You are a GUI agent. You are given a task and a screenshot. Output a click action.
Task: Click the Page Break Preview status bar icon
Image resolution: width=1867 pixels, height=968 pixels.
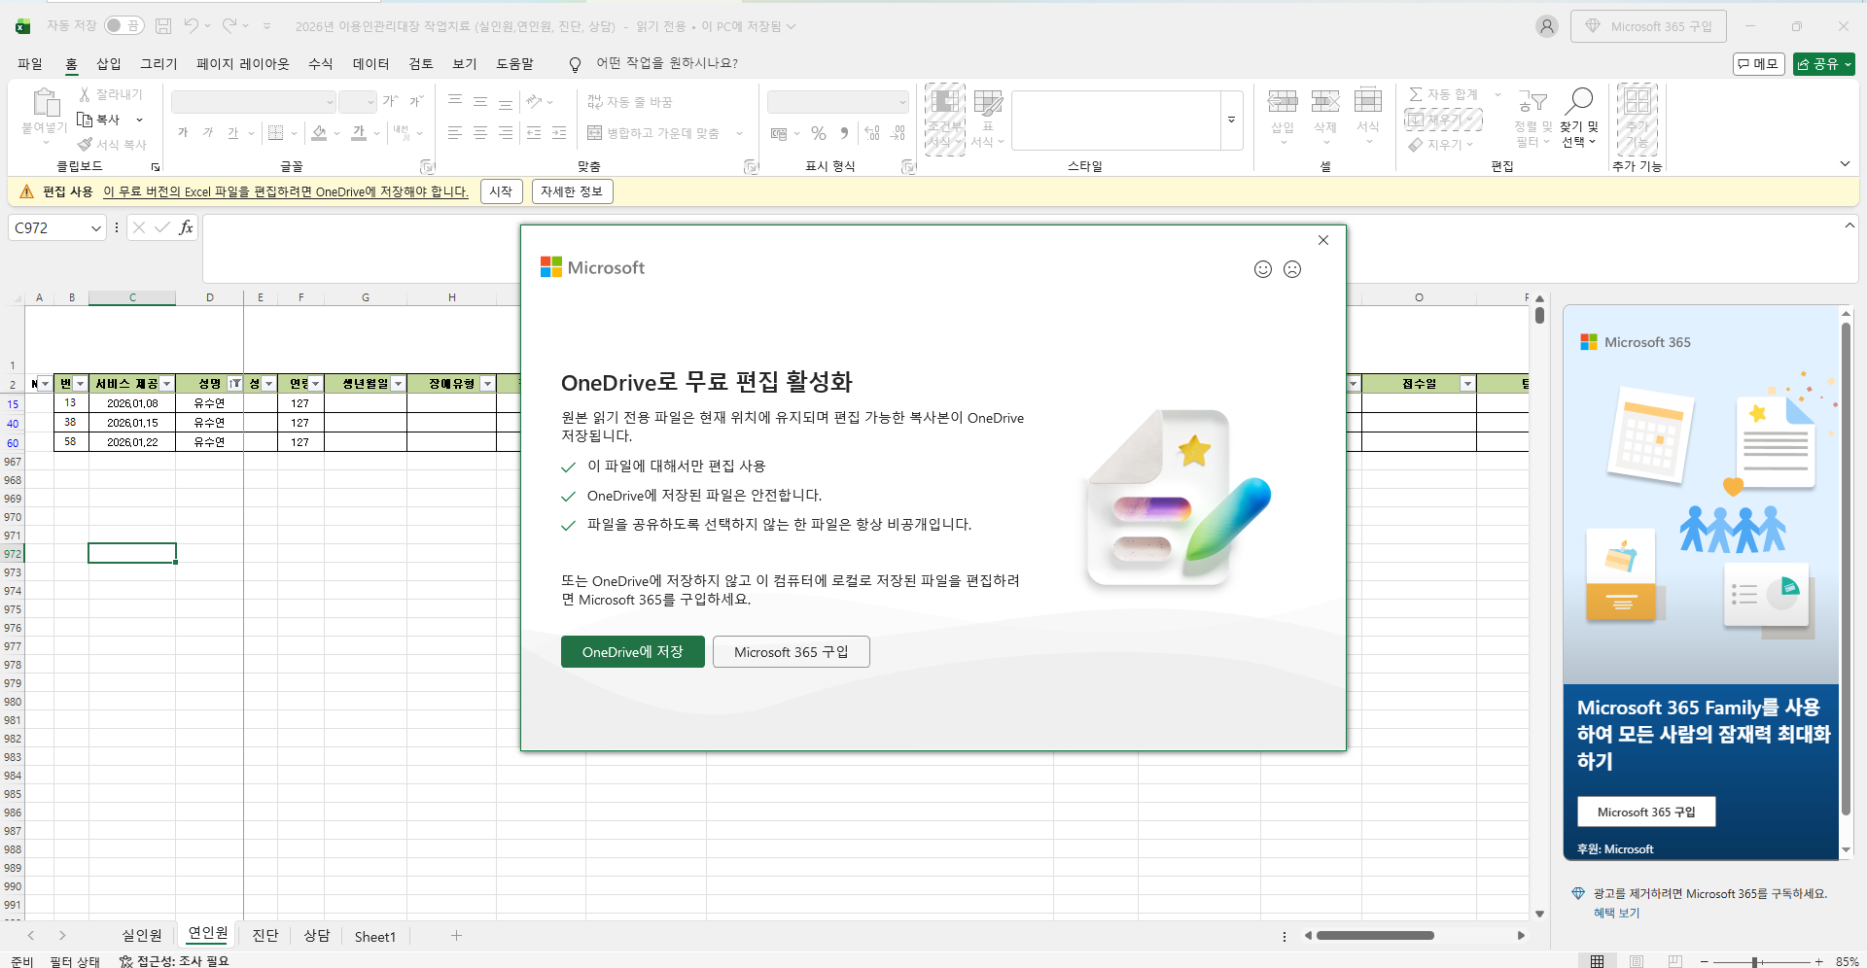1674,961
